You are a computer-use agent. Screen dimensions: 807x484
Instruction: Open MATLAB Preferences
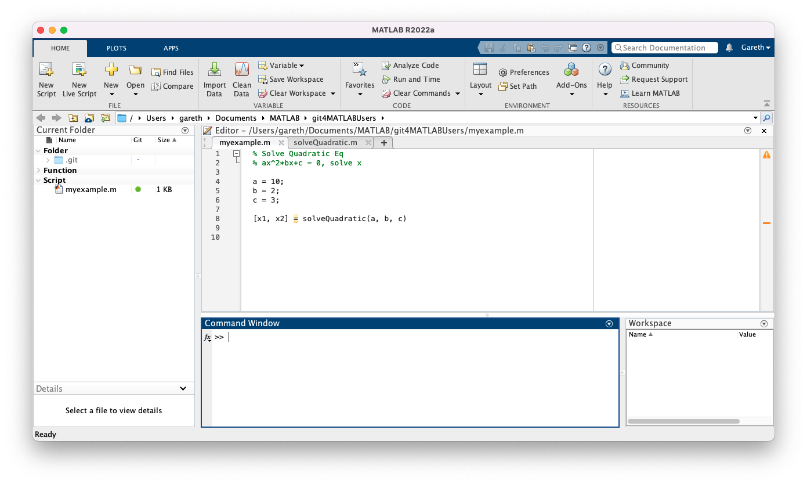pos(523,72)
